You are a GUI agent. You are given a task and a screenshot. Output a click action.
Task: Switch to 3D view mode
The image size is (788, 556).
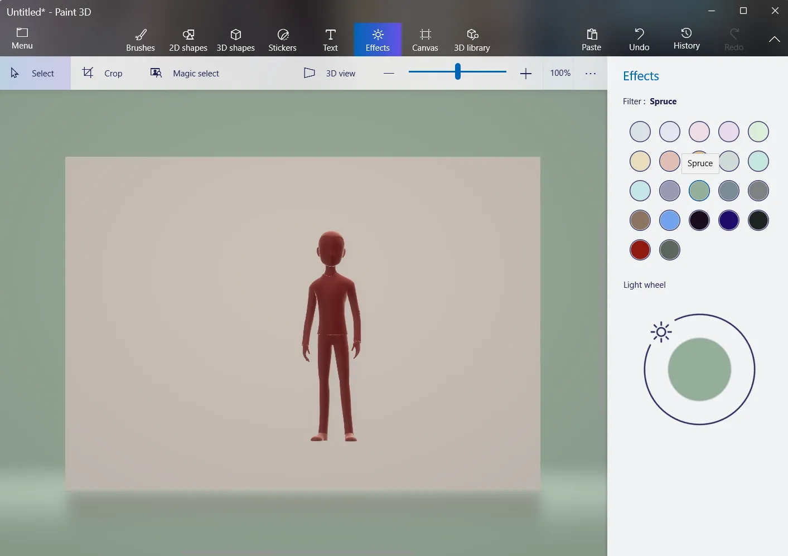329,73
